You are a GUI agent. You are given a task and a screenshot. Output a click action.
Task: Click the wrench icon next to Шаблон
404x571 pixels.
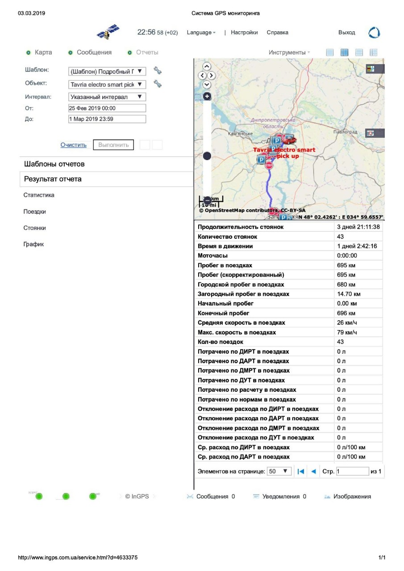point(157,70)
